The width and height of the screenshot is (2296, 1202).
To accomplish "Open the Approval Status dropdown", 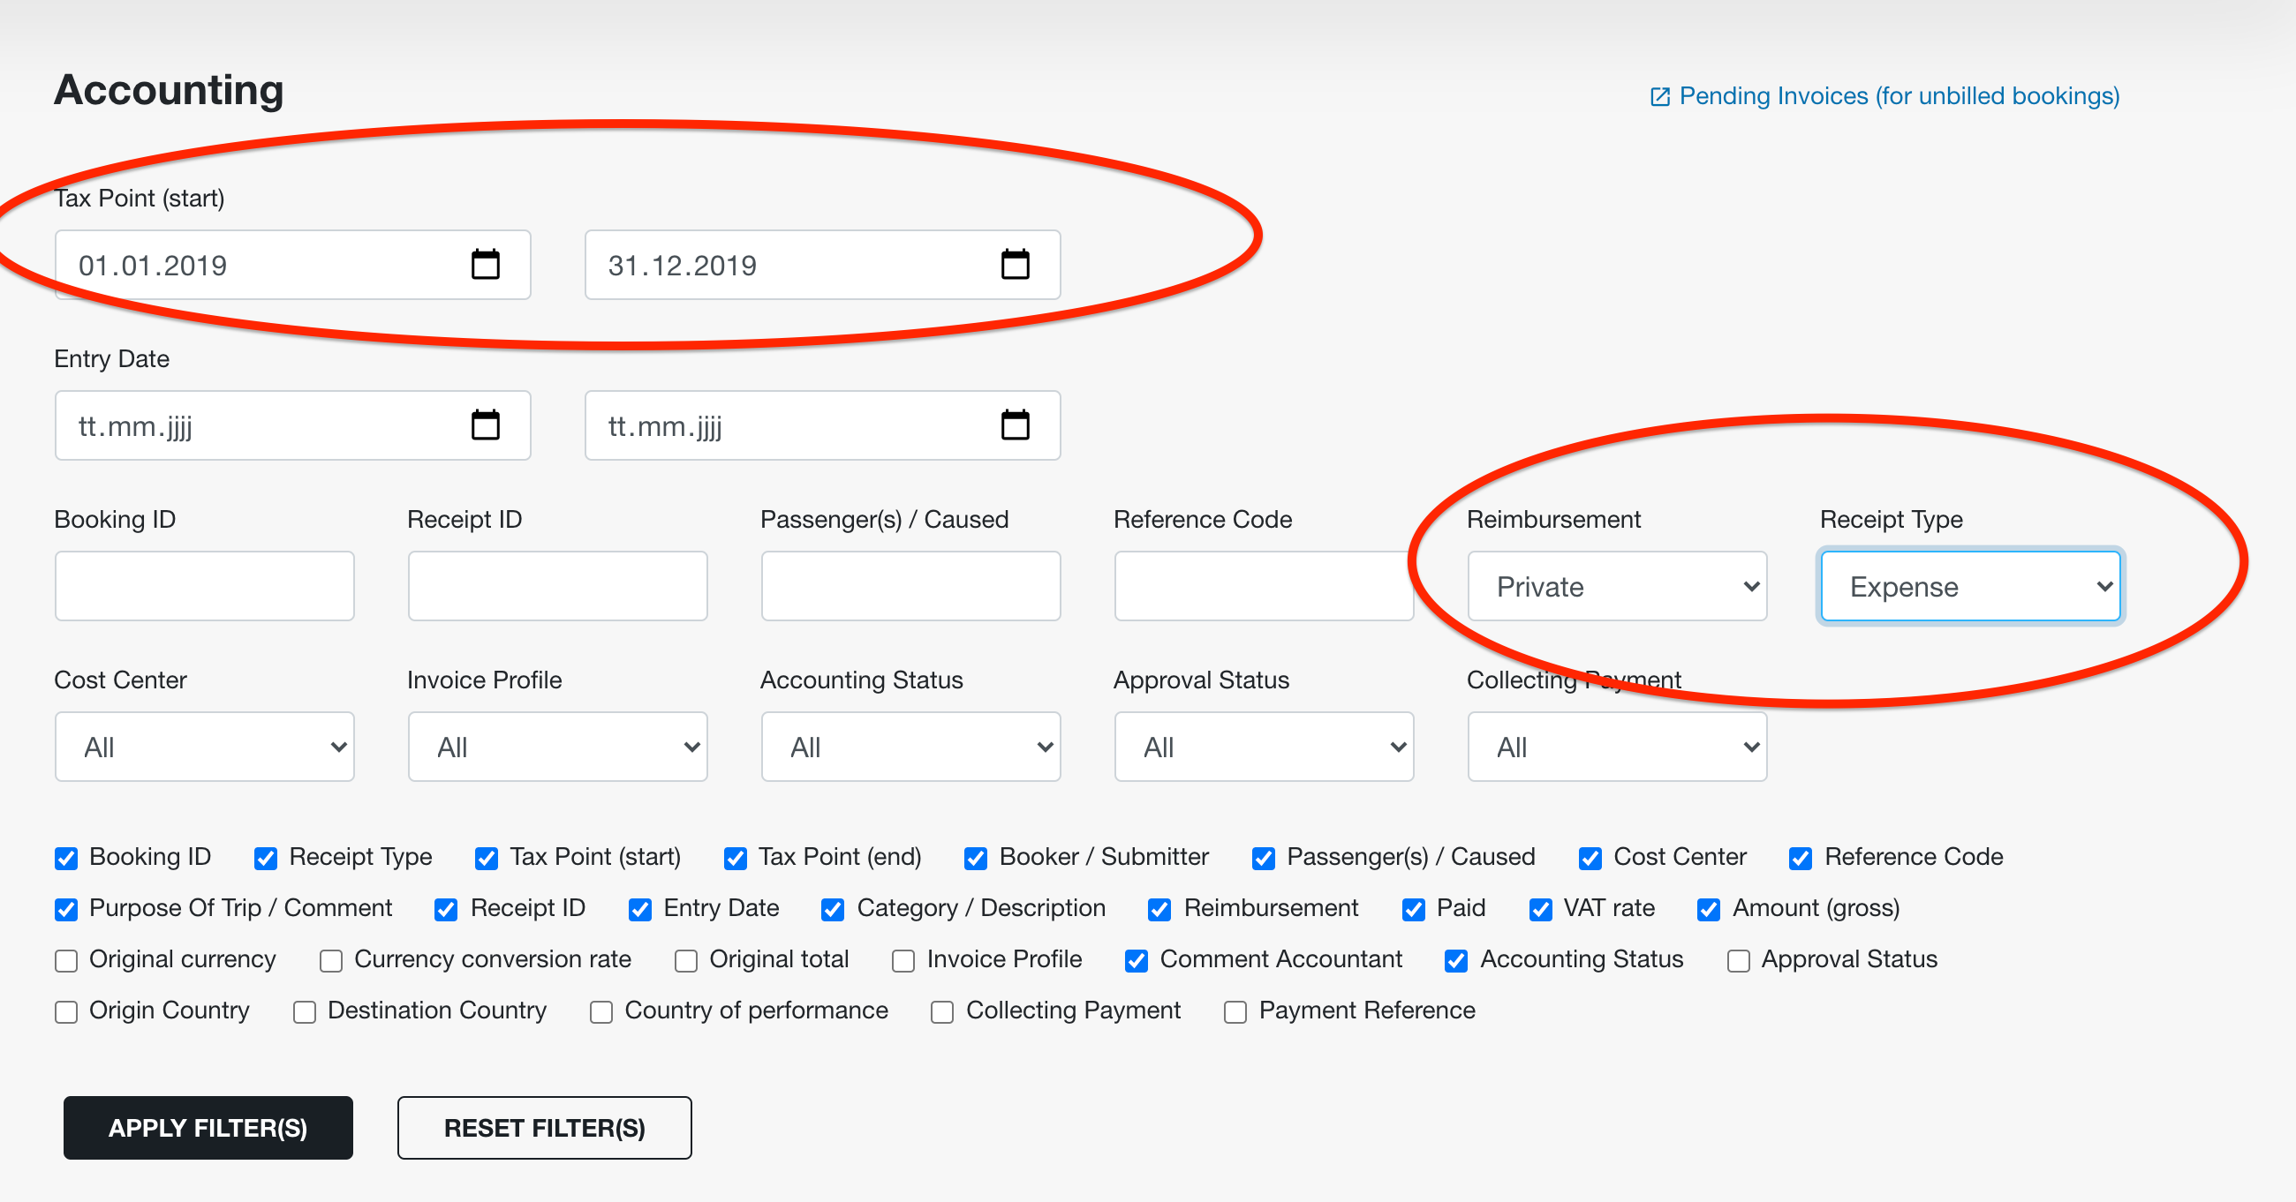I will click(x=1263, y=747).
